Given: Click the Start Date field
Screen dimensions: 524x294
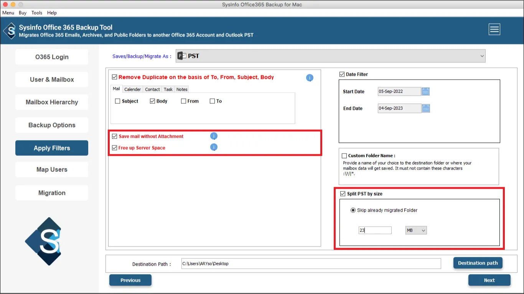Looking at the screenshot, I should point(399,91).
